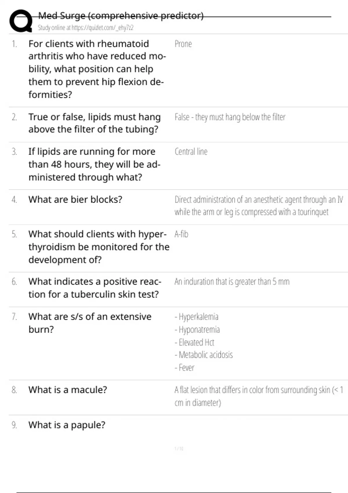This screenshot has height=493, width=348.
Task: Click the Med Surge comprehensive predictor title
Action: point(121,16)
